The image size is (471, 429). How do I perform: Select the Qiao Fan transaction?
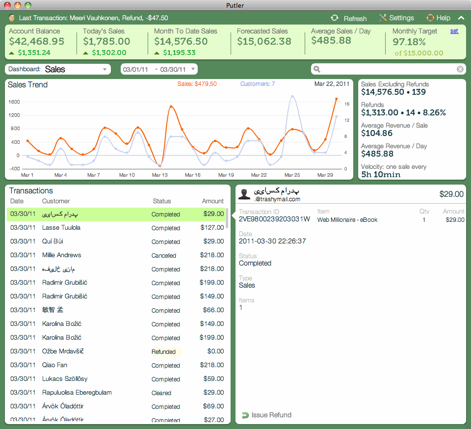pos(116,365)
